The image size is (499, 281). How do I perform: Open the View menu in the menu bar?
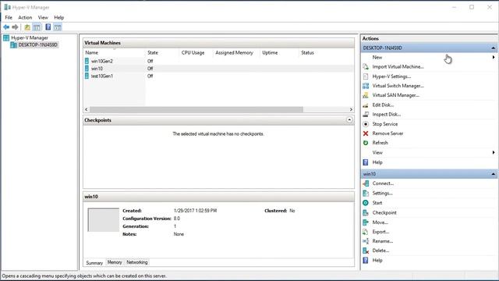point(43,17)
